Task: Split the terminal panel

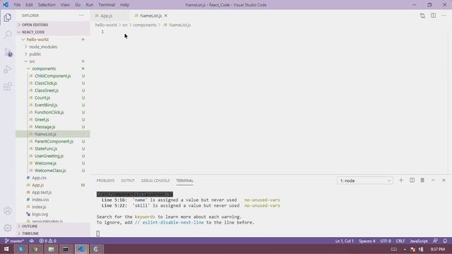Action: coord(412,181)
